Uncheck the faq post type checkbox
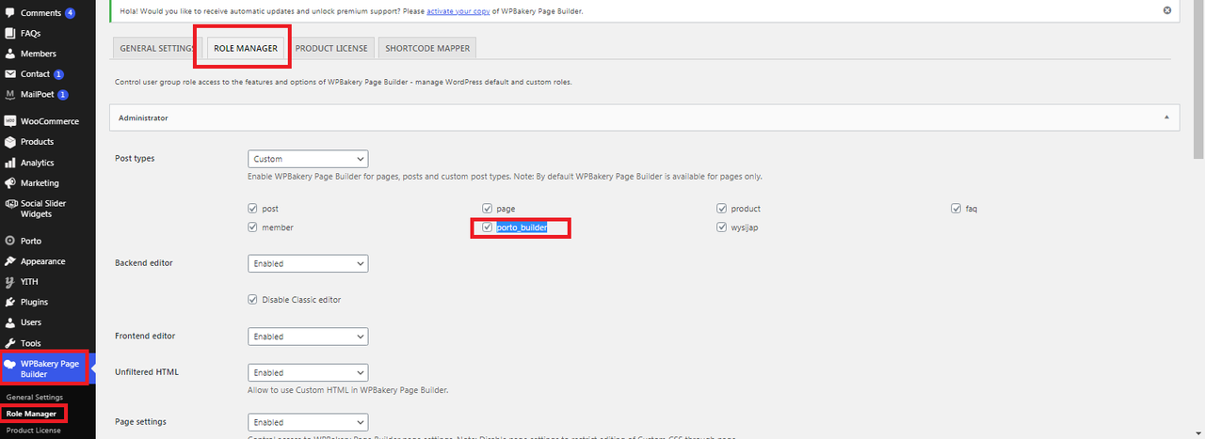 956,209
